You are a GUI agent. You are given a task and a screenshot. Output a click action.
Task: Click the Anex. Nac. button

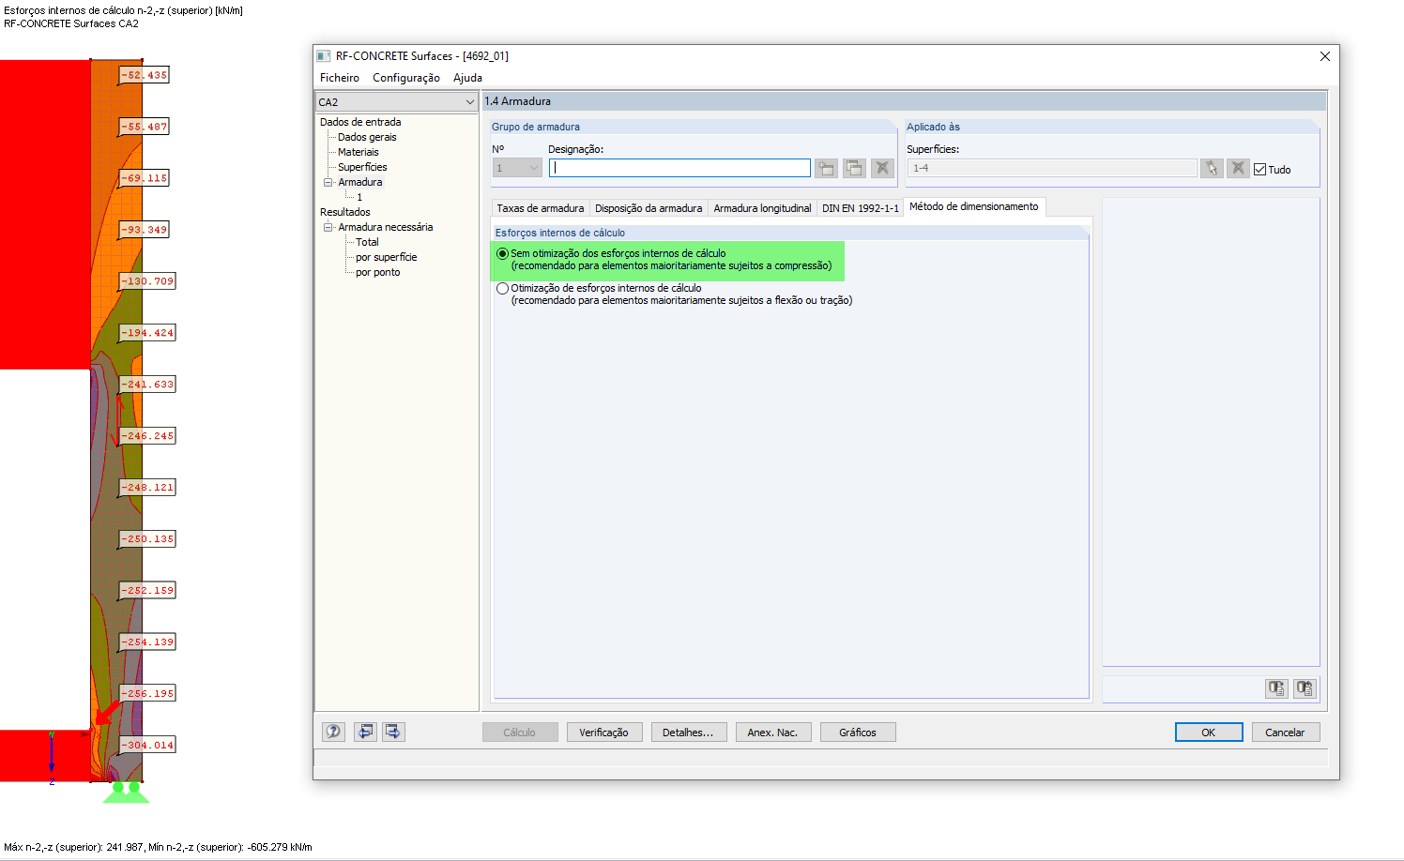pos(773,733)
